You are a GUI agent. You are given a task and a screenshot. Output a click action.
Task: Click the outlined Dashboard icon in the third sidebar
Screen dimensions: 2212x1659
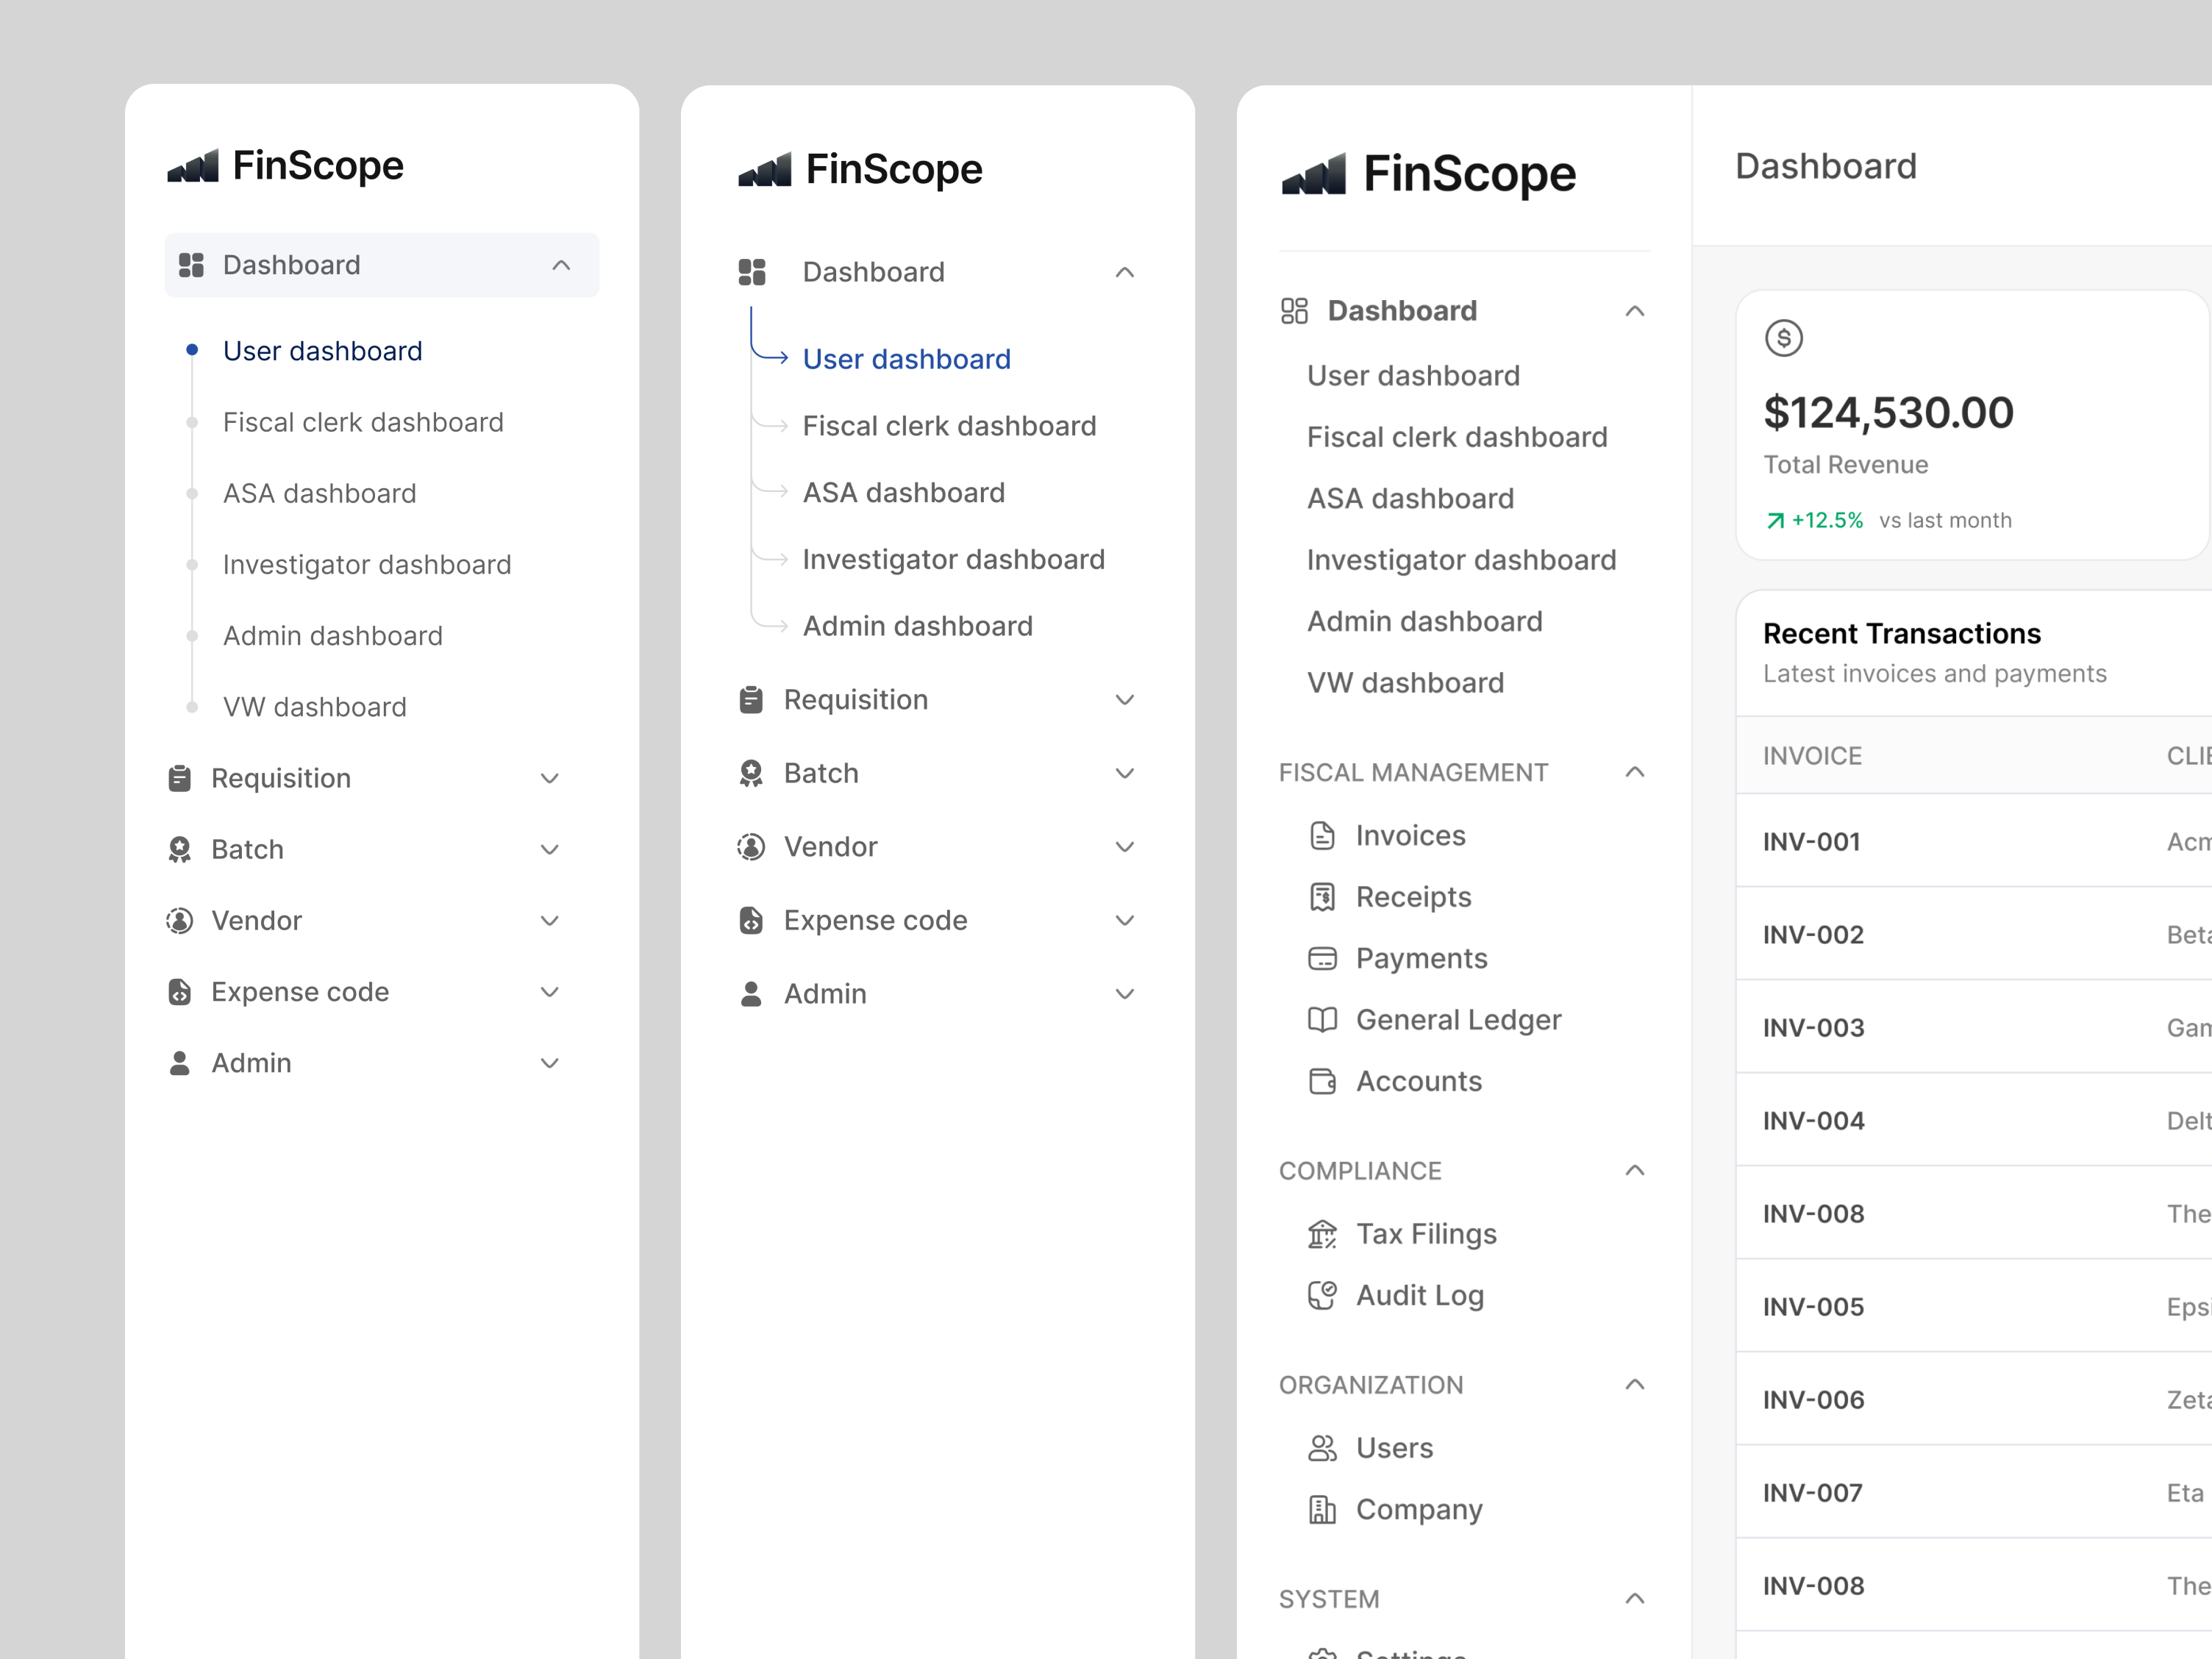pyautogui.click(x=1294, y=311)
